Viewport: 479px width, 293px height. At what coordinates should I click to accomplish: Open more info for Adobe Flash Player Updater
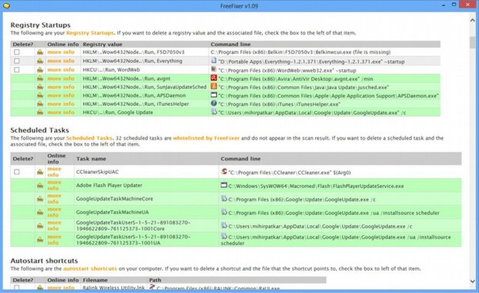(x=54, y=185)
